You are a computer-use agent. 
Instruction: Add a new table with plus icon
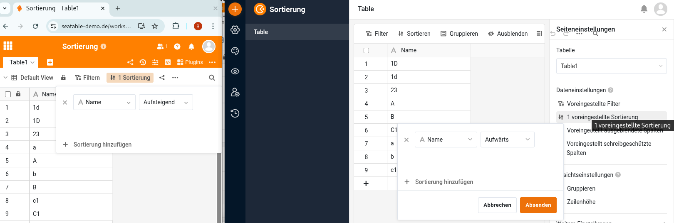tap(50, 62)
